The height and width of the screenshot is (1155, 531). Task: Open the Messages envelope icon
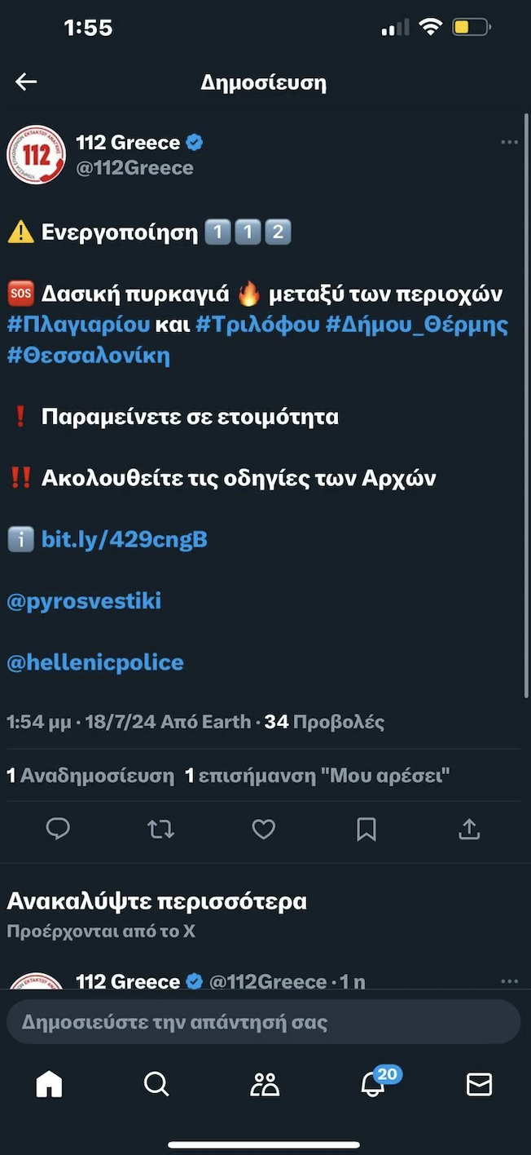coord(479,1084)
